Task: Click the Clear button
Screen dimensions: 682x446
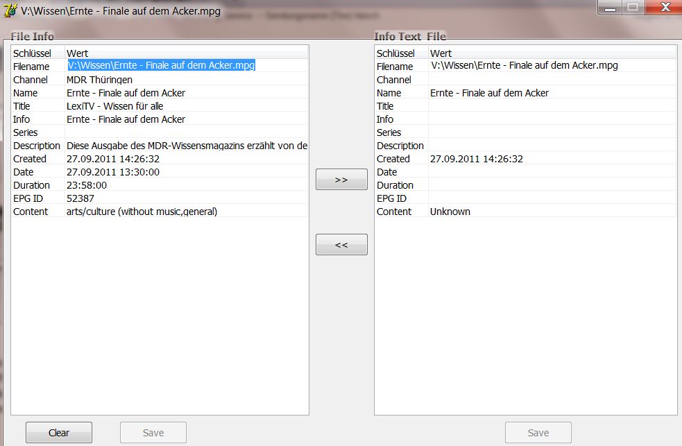Action: pyautogui.click(x=59, y=433)
